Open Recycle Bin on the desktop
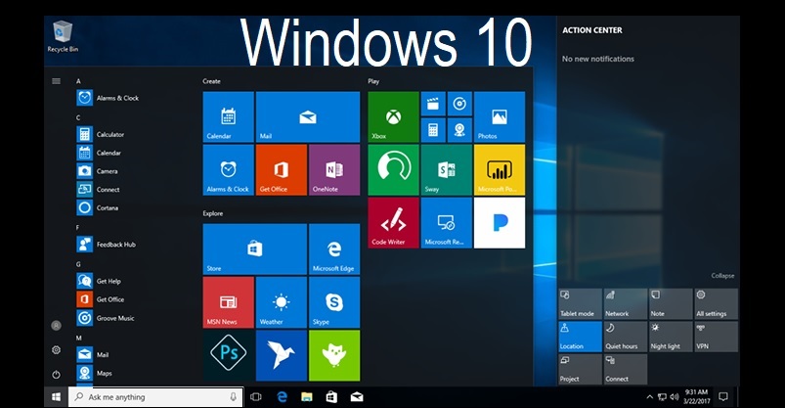 pyautogui.click(x=63, y=36)
